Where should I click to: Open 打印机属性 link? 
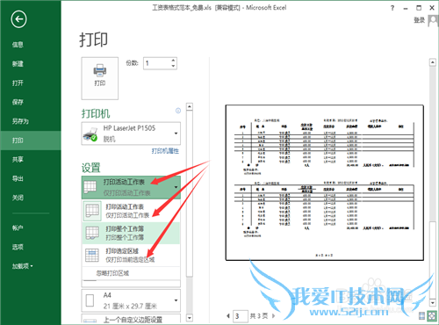(x=165, y=151)
